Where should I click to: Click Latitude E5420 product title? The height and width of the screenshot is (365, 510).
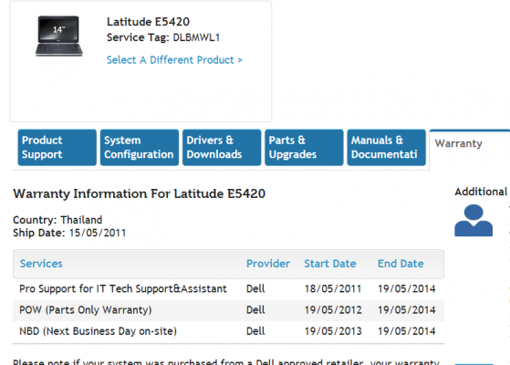149,22
